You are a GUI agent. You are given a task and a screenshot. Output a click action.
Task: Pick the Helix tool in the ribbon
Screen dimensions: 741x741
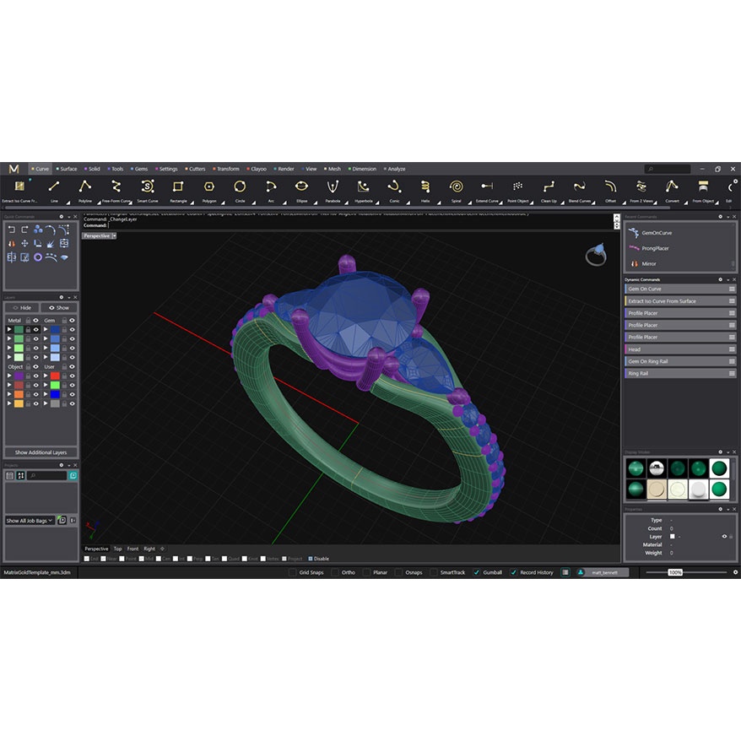click(425, 188)
